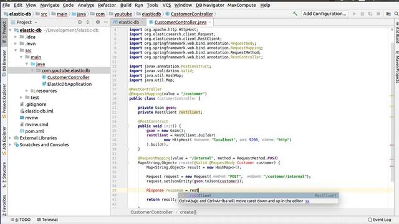Close the CustomerController.java tab
Viewport: 399px width, 224px height.
click(x=210, y=22)
